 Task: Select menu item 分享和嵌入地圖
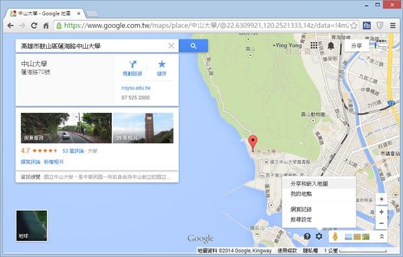[x=319, y=184]
